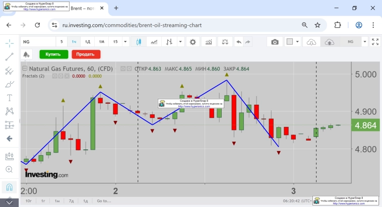Open dropdown next to NG save name
382x207 pixels.
tap(363, 42)
